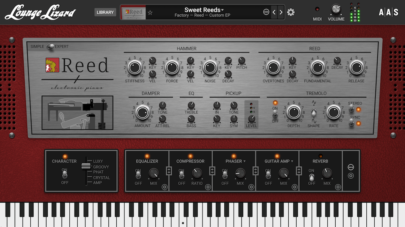
Task: Go to the next preset
Action: (281, 12)
